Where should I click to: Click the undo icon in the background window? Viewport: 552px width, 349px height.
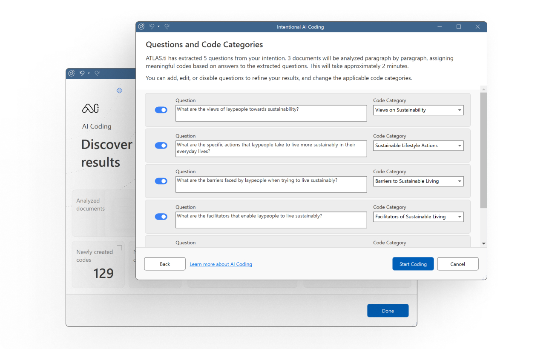pyautogui.click(x=82, y=74)
